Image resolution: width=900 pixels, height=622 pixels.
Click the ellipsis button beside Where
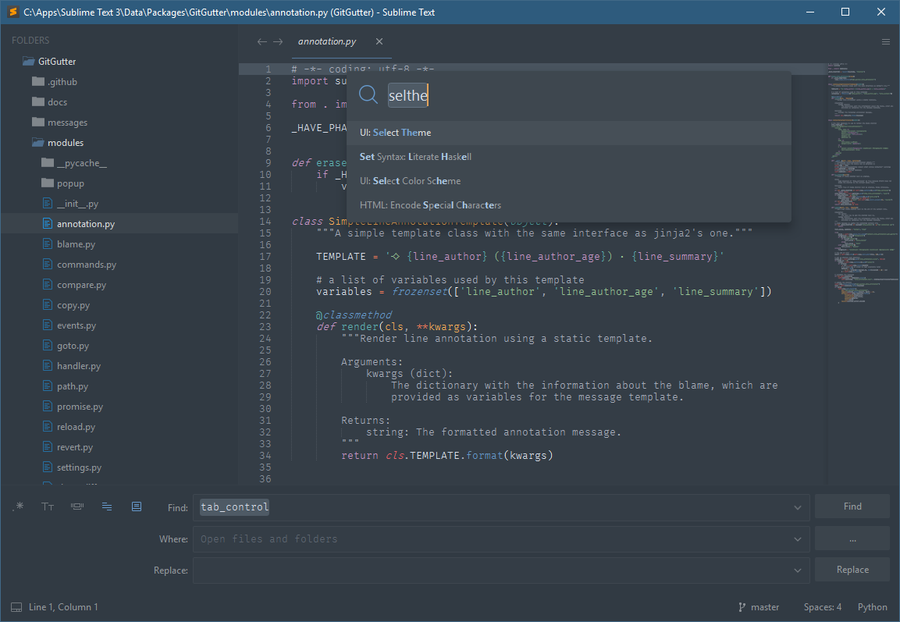click(852, 538)
